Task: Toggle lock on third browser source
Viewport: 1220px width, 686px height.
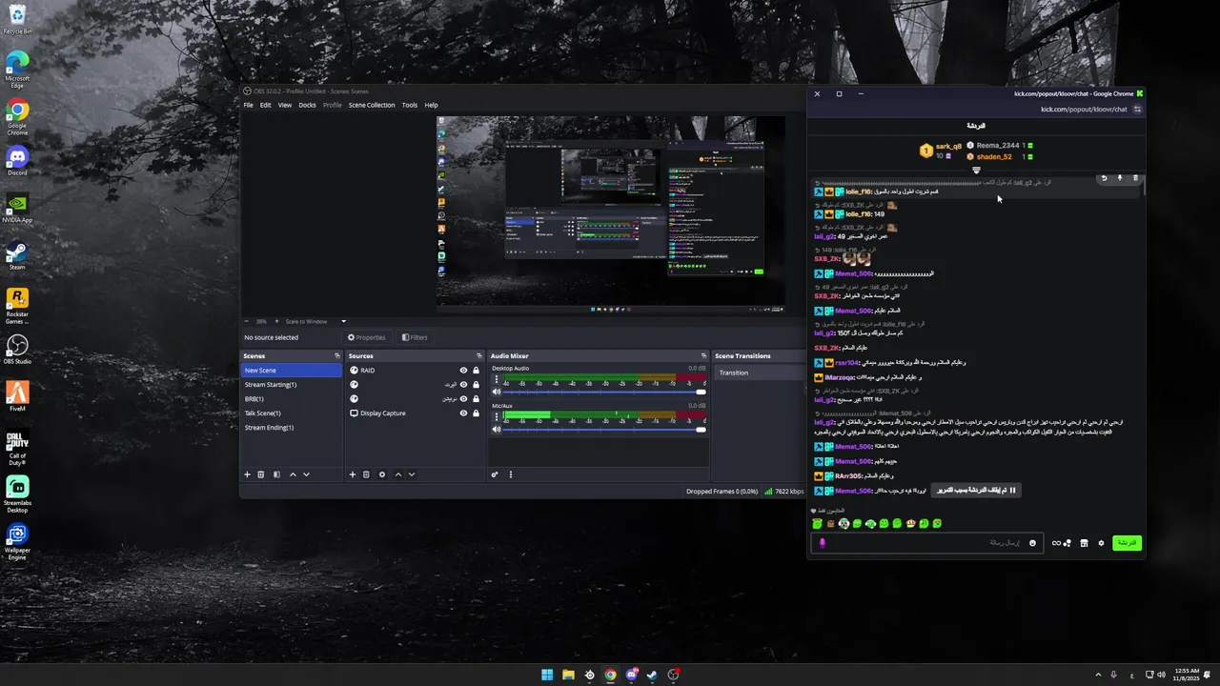Action: pyautogui.click(x=476, y=399)
